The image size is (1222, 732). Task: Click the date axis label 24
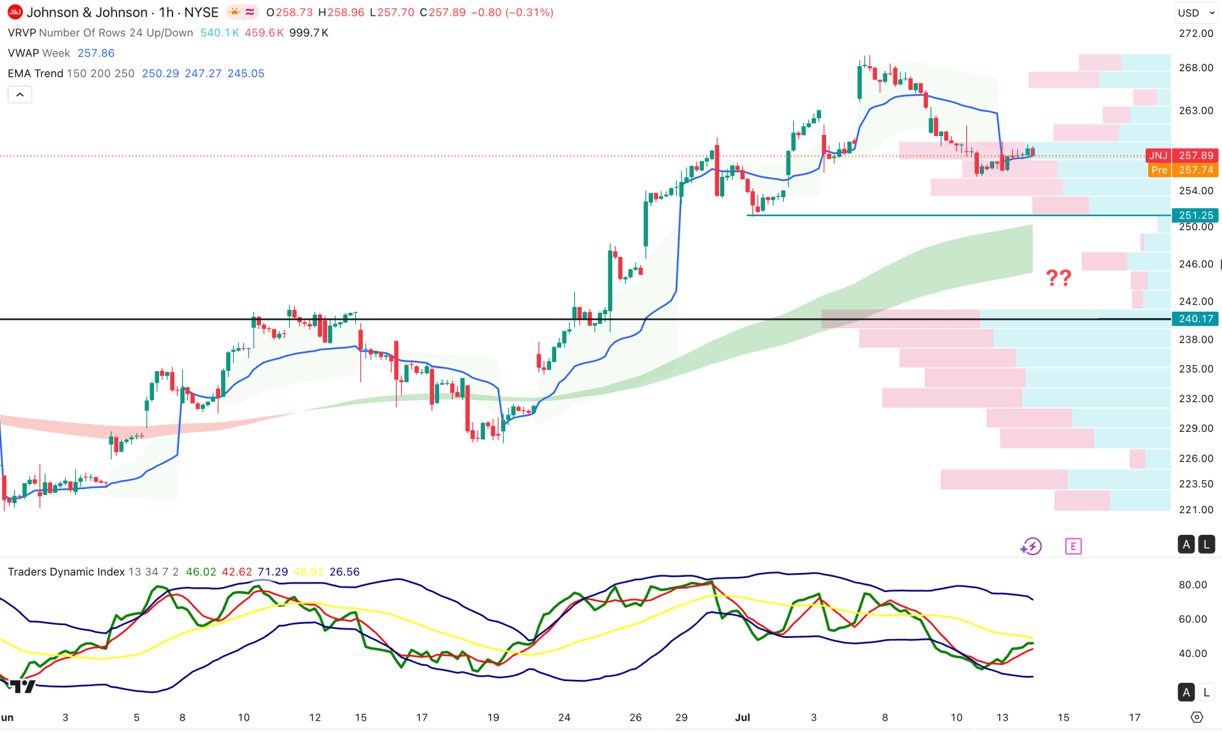564,717
